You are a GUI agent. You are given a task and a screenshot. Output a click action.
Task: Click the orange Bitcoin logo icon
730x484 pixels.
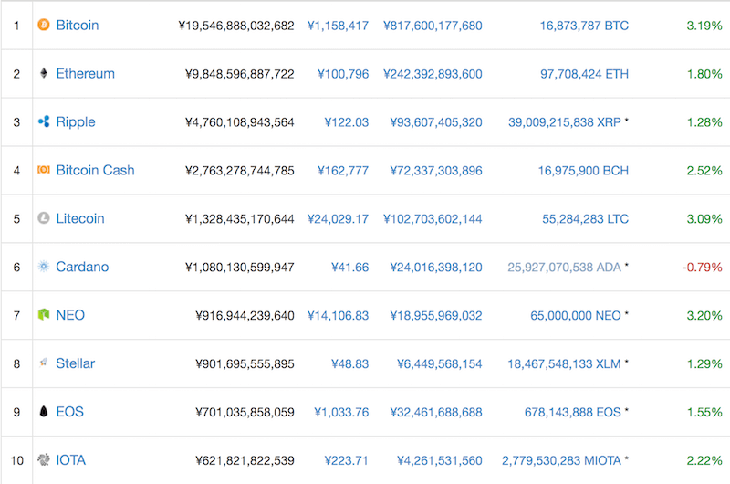click(43, 25)
